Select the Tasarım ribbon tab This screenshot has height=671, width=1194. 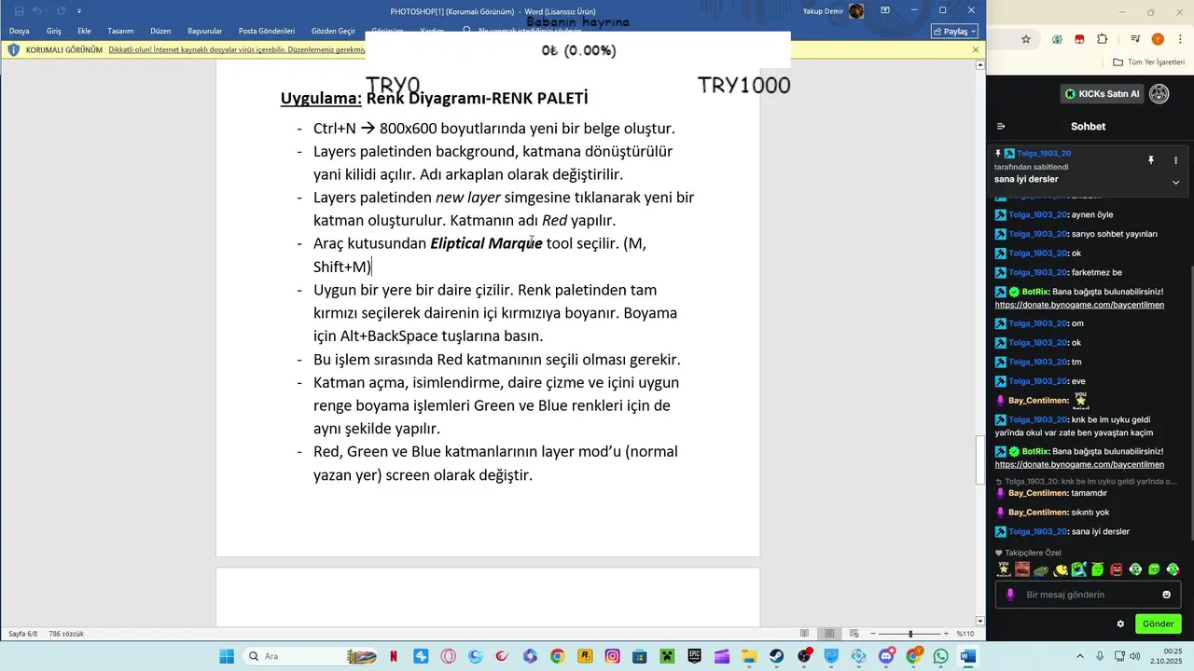[x=120, y=31]
